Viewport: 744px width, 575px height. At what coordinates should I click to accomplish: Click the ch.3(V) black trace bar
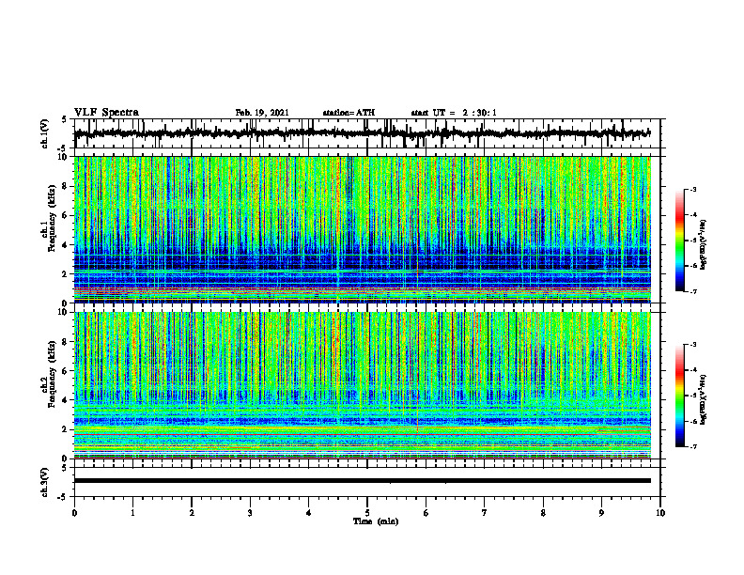pos(363,481)
